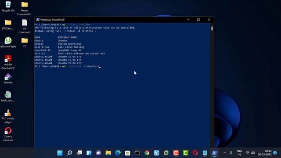The width and height of the screenshot is (281, 158).
Task: Select the table_am_t spreadsheet file
Action: click(8, 97)
